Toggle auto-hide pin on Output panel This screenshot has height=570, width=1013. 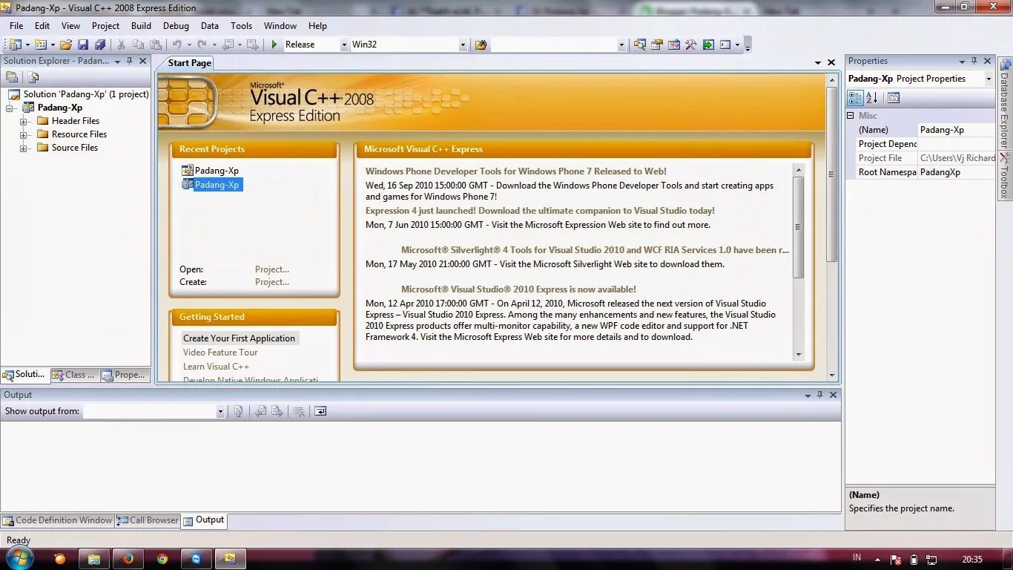[x=820, y=395]
